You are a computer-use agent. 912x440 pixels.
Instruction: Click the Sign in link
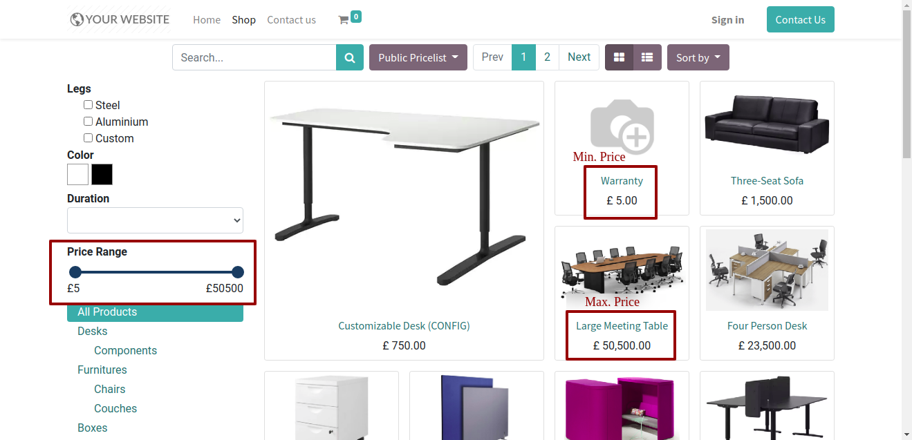tap(727, 20)
